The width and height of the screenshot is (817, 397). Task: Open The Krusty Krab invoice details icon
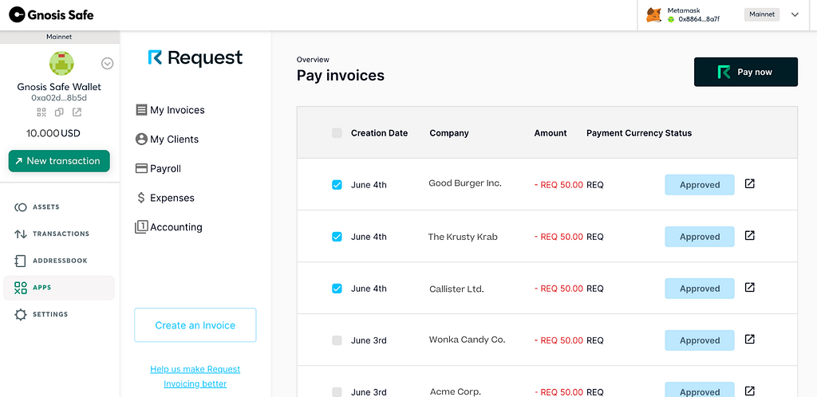pos(750,236)
